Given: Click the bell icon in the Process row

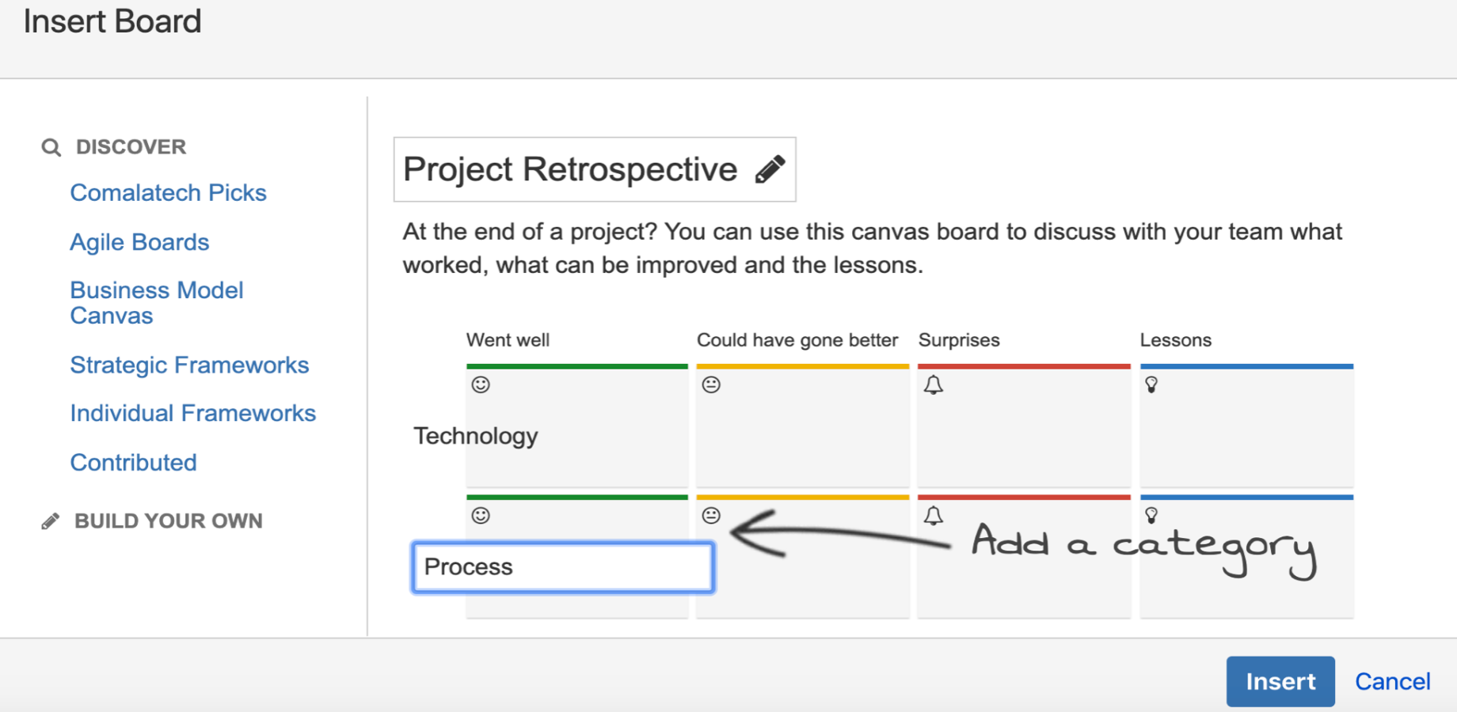Looking at the screenshot, I should [x=934, y=516].
